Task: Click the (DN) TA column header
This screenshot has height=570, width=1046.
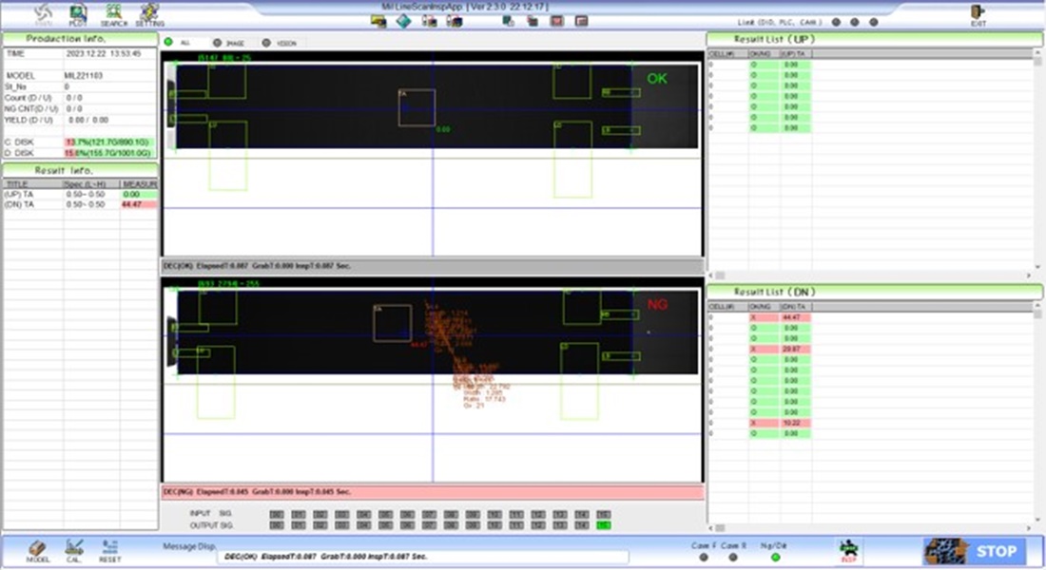Action: pyautogui.click(x=796, y=307)
